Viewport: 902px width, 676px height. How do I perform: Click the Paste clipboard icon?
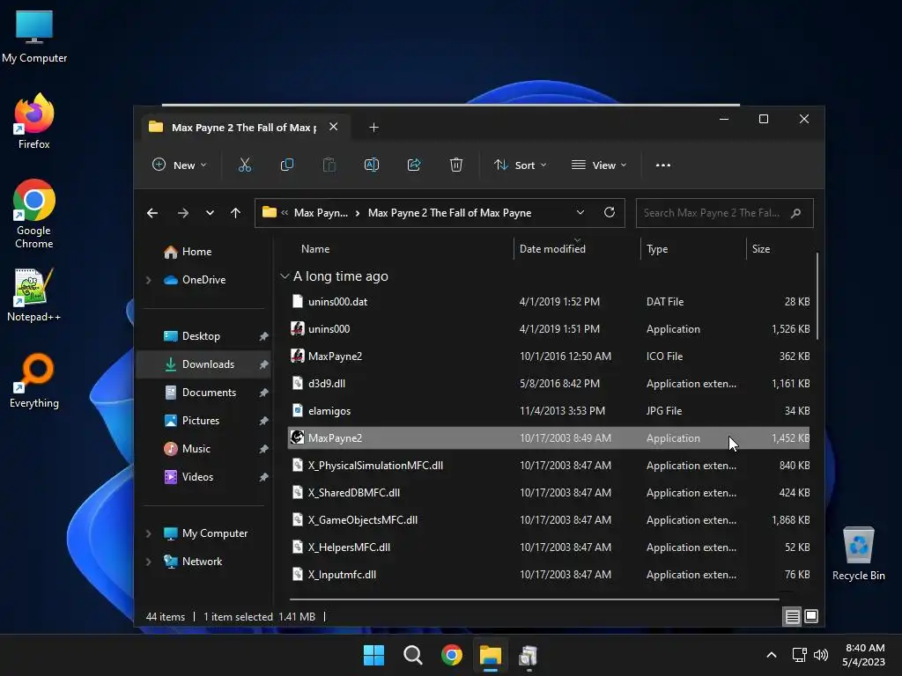(329, 165)
